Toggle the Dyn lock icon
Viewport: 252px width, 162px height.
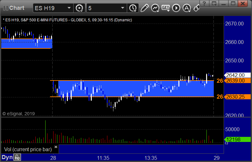17,157
